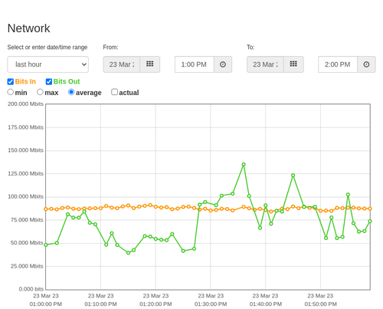Open the last hour range dropdown
The image size is (383, 309).
pos(48,64)
